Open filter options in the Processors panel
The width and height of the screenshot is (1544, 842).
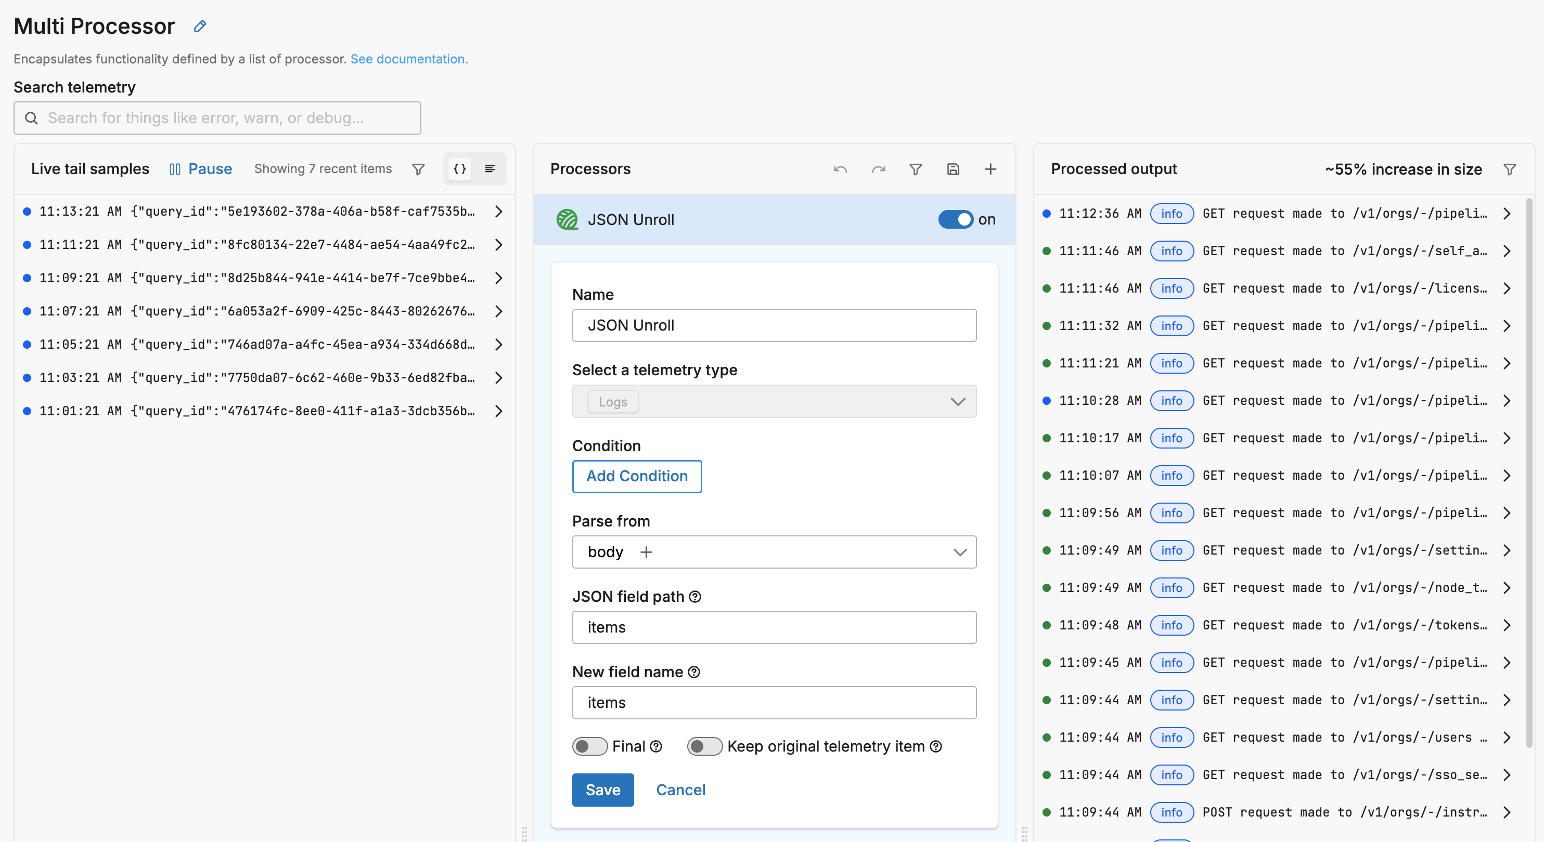point(915,169)
